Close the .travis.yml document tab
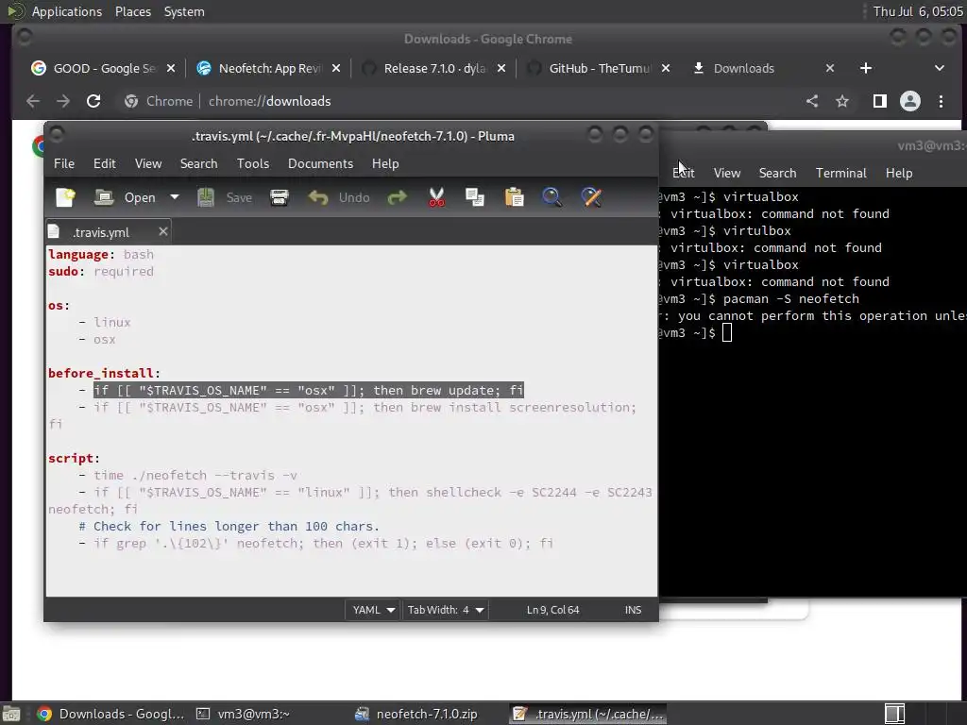967x725 pixels. 162,231
